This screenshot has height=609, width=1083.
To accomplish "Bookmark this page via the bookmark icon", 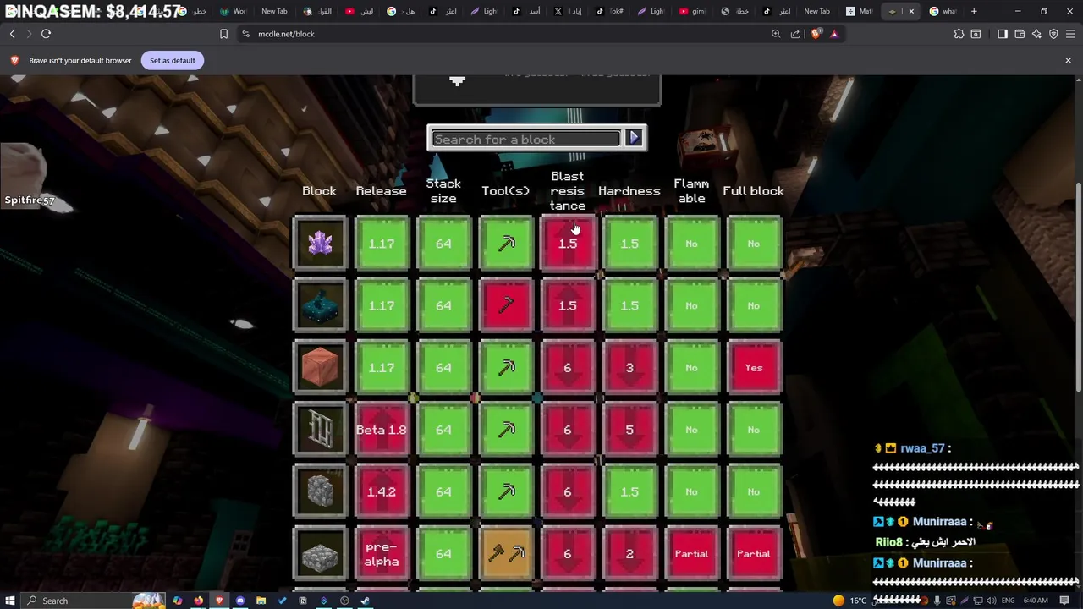I will [223, 34].
